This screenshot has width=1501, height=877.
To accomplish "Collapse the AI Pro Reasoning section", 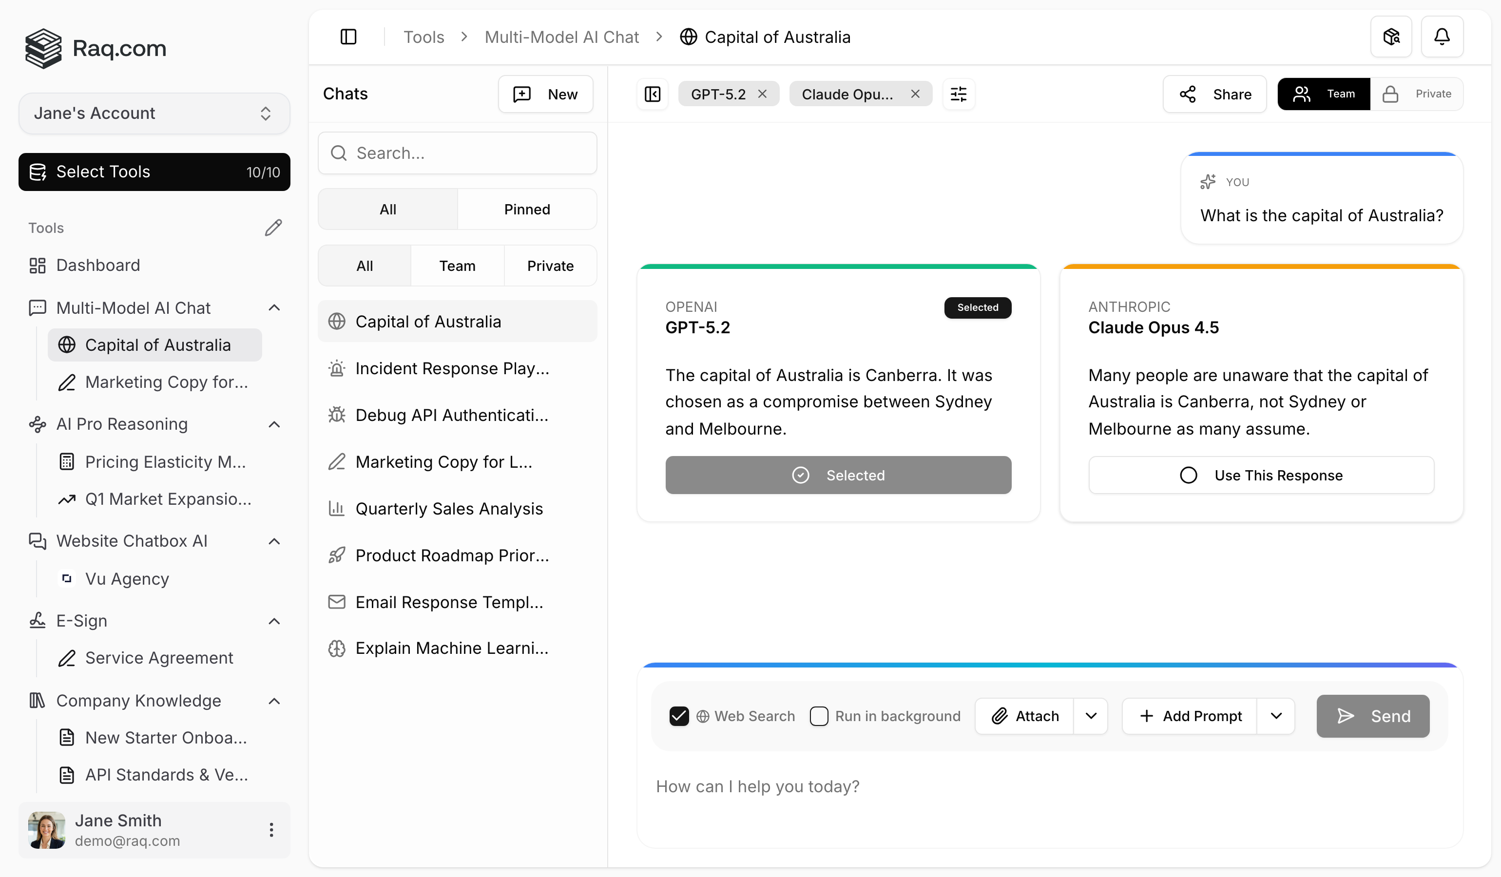I will coord(274,424).
